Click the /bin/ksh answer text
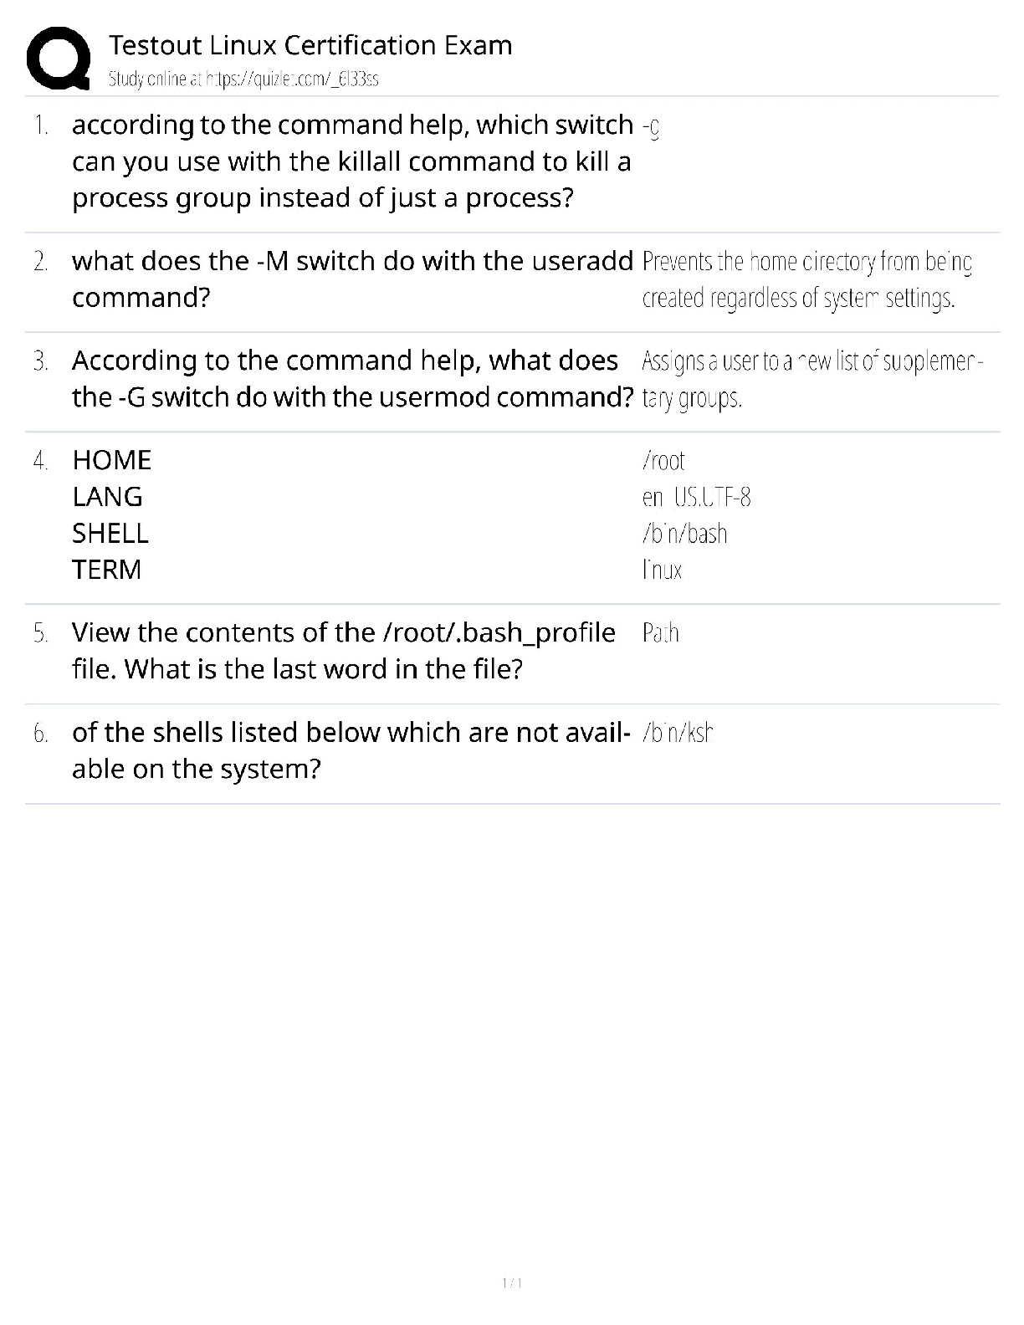The width and height of the screenshot is (1024, 1325). 678,733
